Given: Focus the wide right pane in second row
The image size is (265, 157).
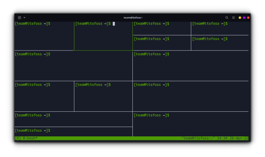Looking at the screenshot, I should pyautogui.click(x=190, y=66).
